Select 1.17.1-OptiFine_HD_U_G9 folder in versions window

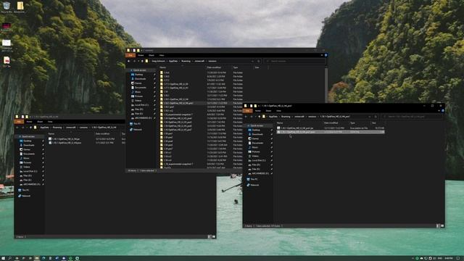[175, 84]
